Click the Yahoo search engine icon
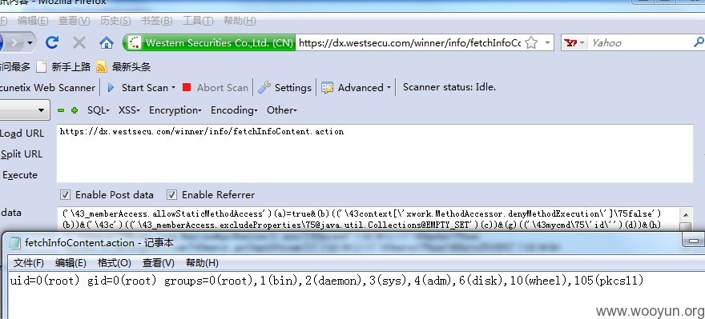The width and height of the screenshot is (705, 319). (570, 43)
